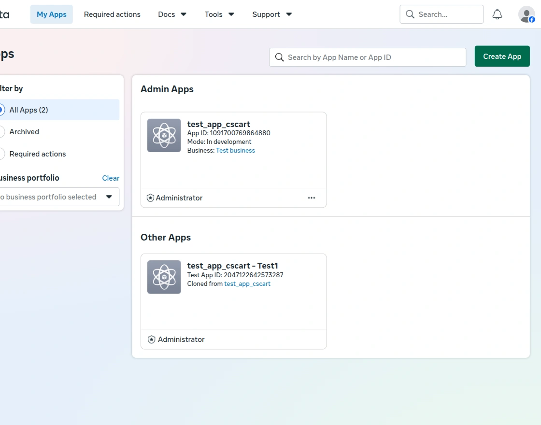Screen dimensions: 541x425
Task: Focus the Search by App Name field
Action: 368,57
